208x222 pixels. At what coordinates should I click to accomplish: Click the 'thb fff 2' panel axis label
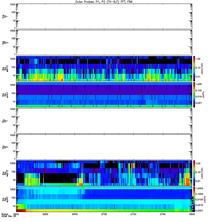pyautogui.click(x=5, y=43)
